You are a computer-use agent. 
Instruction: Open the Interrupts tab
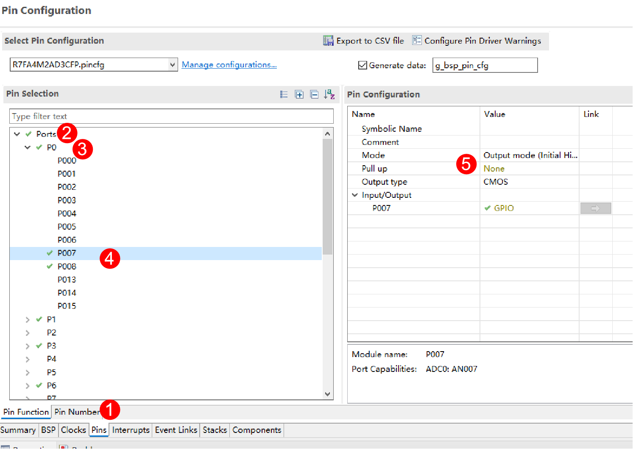click(x=131, y=430)
